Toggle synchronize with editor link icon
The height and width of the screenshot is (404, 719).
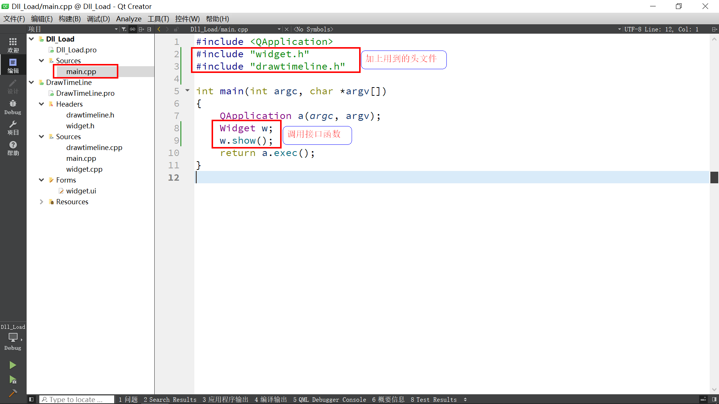(x=133, y=29)
